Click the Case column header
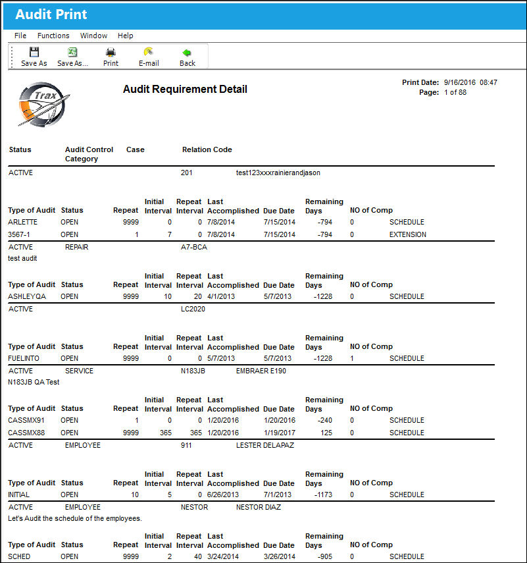The height and width of the screenshot is (563, 527). [x=136, y=149]
